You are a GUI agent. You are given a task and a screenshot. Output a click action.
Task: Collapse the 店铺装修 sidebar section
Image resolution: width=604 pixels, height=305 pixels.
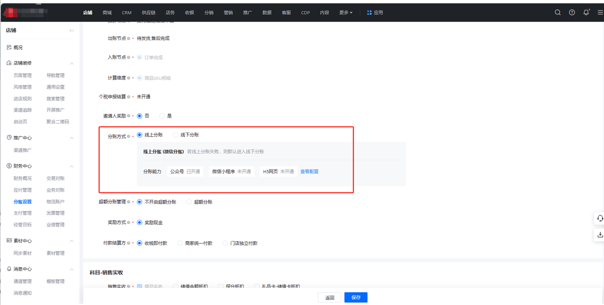(x=72, y=63)
